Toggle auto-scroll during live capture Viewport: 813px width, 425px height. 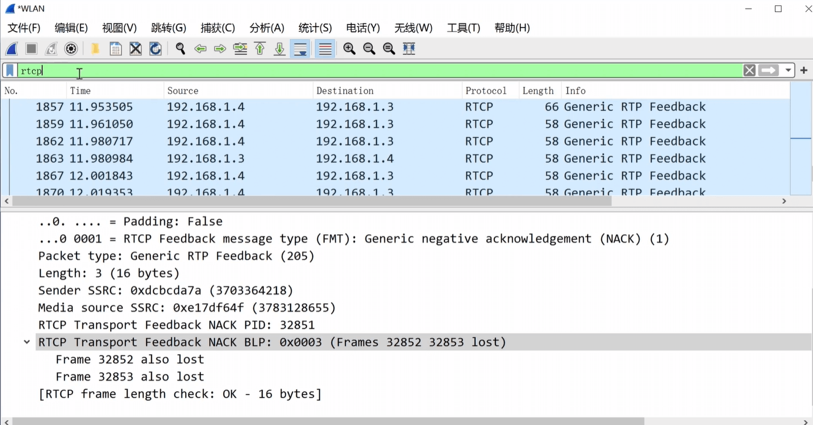(x=300, y=49)
